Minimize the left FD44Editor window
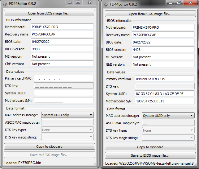This screenshot has height=169, width=199. pos(69,2)
